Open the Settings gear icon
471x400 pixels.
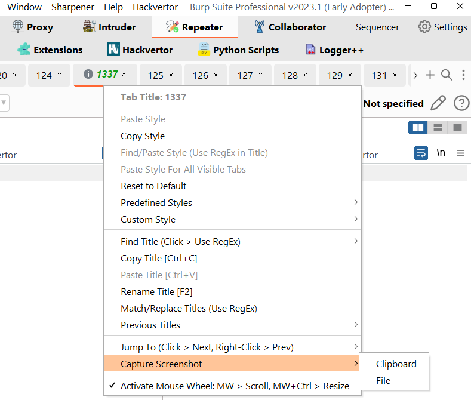click(x=424, y=27)
